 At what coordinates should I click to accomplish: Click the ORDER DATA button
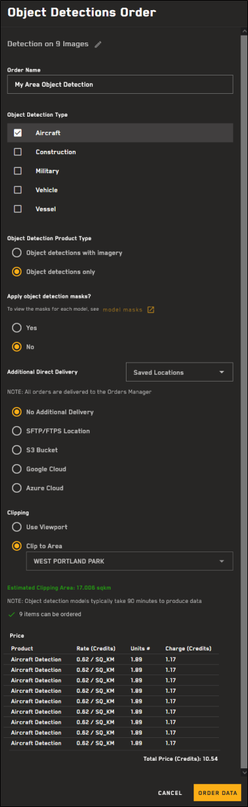218,793
